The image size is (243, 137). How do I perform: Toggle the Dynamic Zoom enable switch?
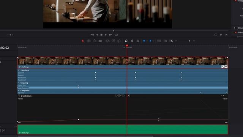(234, 28)
